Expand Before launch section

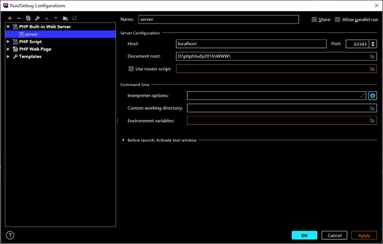123,140
